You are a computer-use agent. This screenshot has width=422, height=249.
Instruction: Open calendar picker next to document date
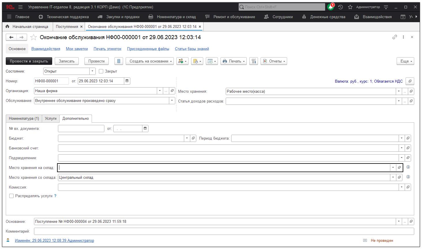[127, 81]
